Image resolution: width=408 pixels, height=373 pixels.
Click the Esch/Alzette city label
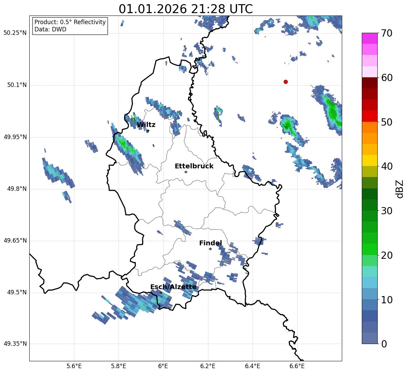173,287
